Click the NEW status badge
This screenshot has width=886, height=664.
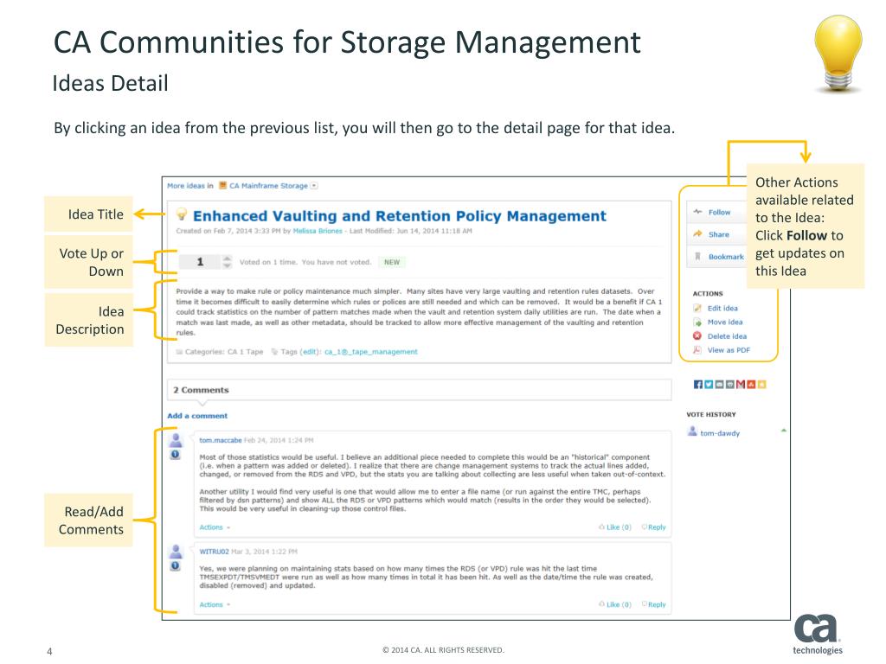click(392, 262)
